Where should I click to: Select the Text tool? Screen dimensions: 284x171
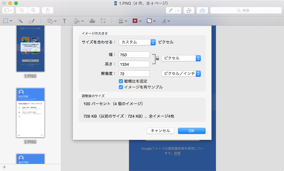pos(64,21)
